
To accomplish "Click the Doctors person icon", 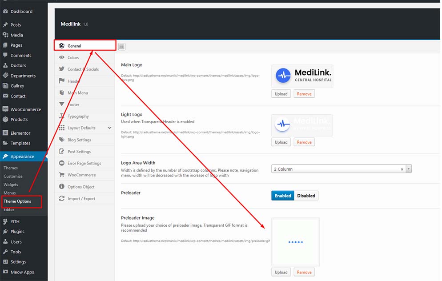I will point(5,65).
